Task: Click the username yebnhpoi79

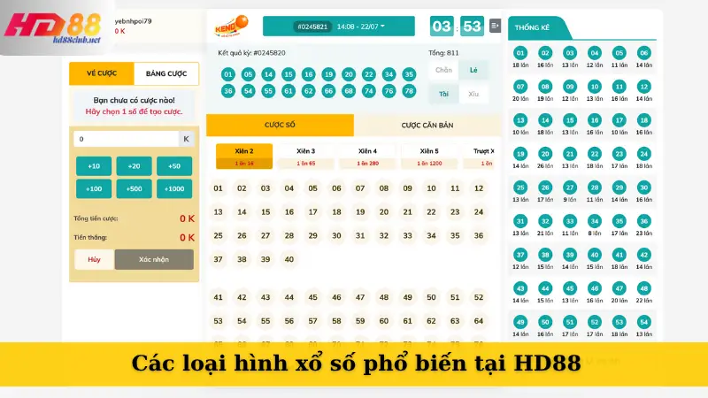Action: tap(134, 21)
